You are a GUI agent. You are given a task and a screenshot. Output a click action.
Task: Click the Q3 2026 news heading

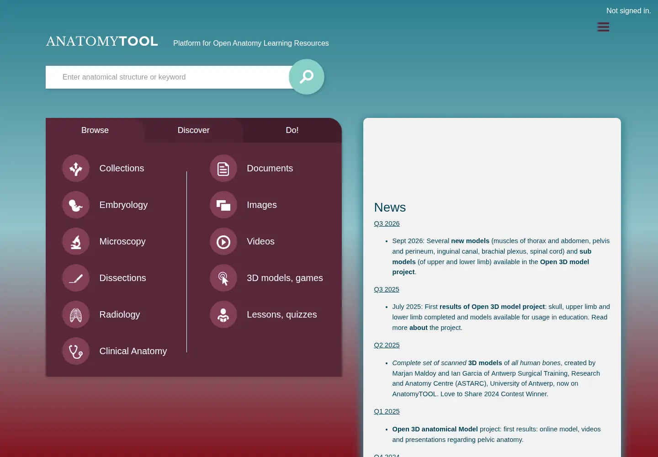[x=387, y=223]
